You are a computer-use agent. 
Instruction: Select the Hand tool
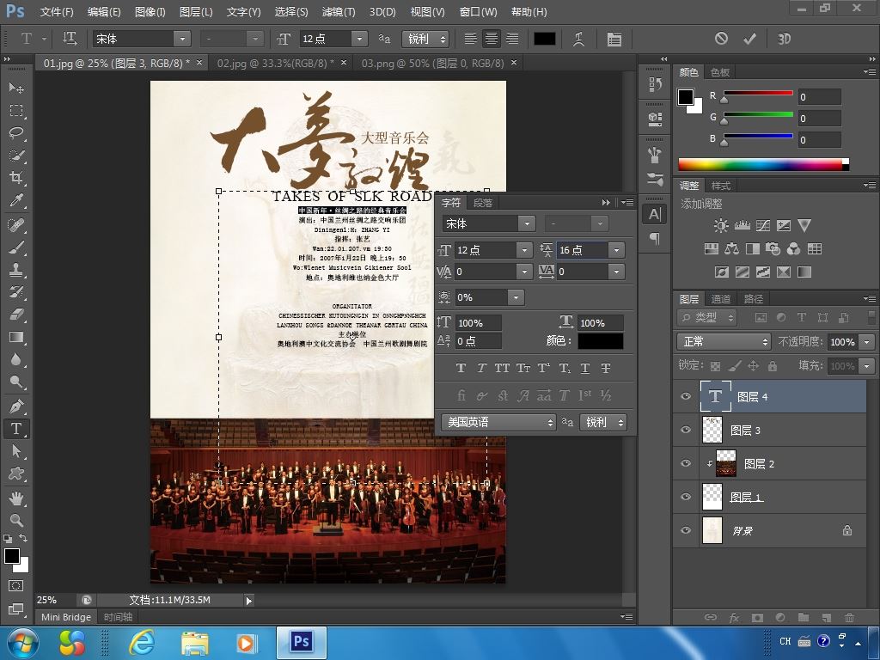(16, 498)
